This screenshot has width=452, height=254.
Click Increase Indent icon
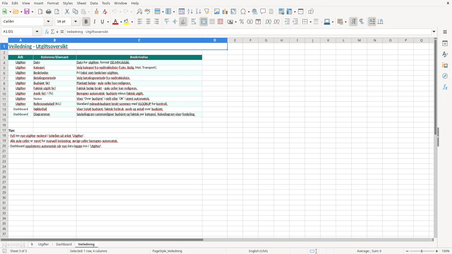[287, 21]
